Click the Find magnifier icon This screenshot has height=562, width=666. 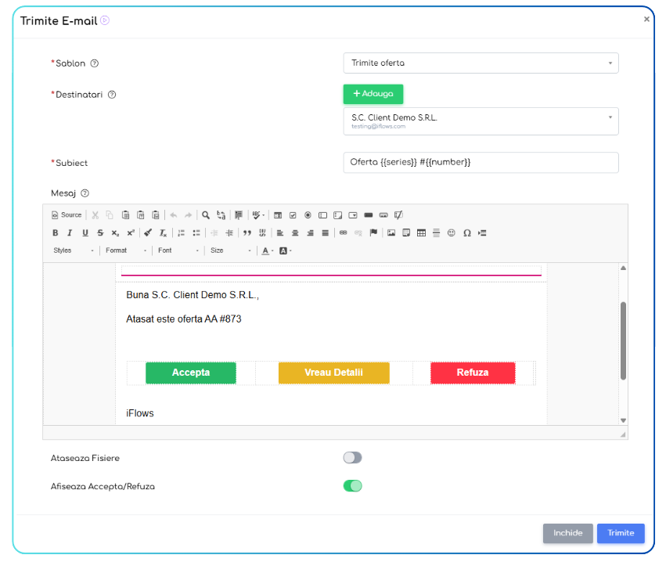click(x=206, y=215)
